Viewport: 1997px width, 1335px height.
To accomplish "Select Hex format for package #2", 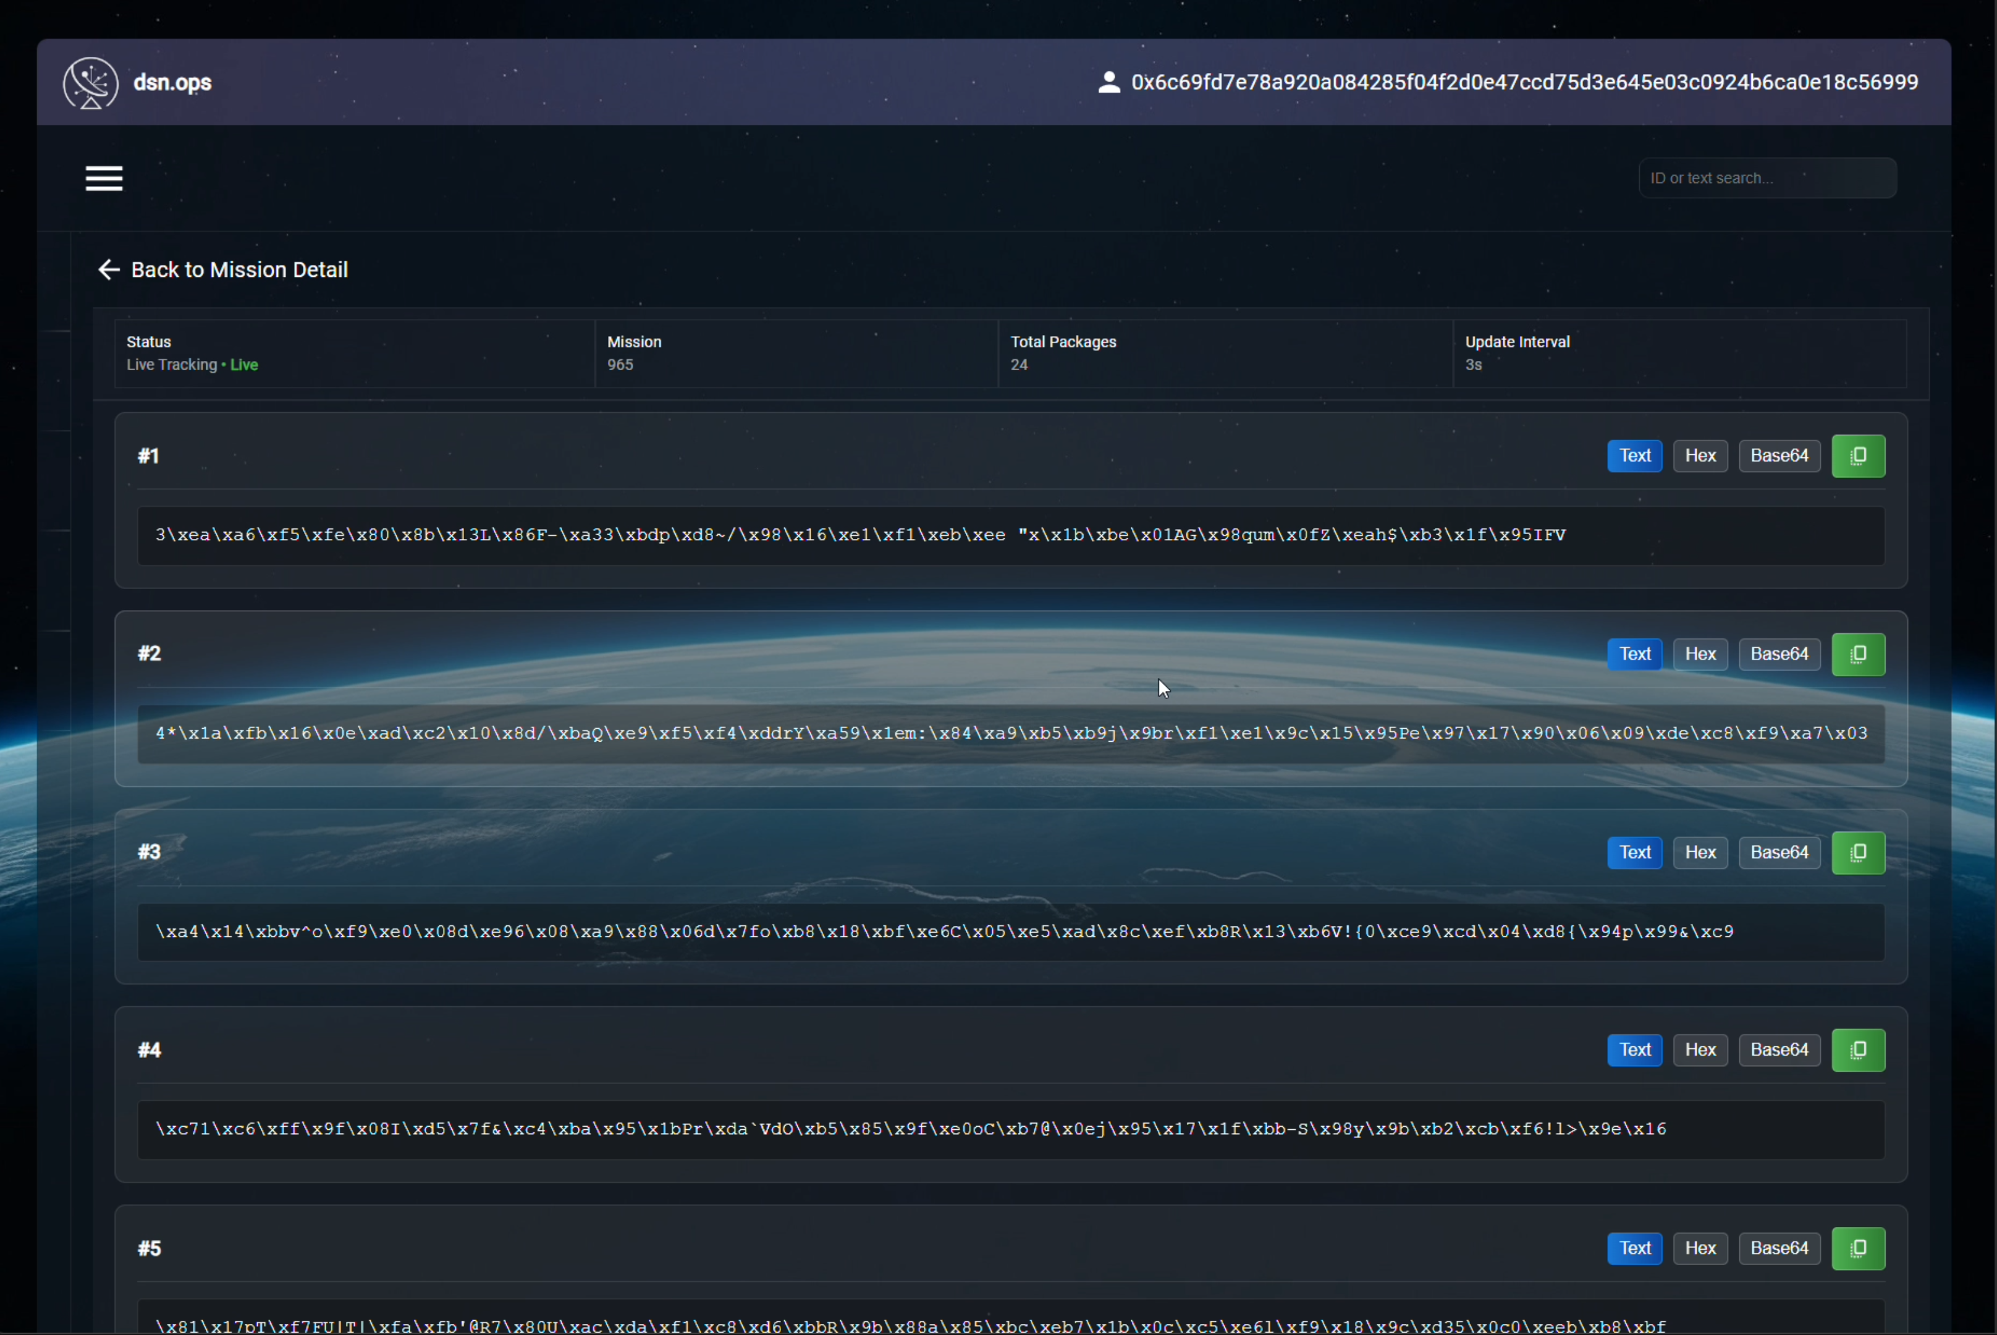I will [x=1700, y=655].
